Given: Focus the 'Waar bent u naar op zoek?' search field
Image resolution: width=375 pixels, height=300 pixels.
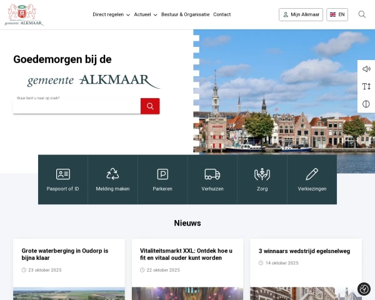Looking at the screenshot, I should point(76,106).
